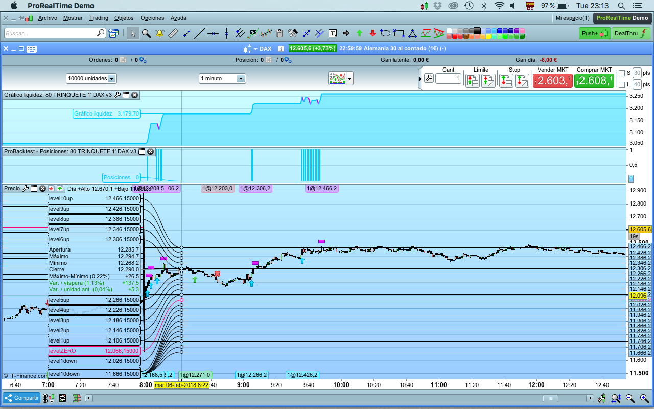654x409 pixels.
Task: Create a price alert with the bell icon
Action: [x=159, y=33]
